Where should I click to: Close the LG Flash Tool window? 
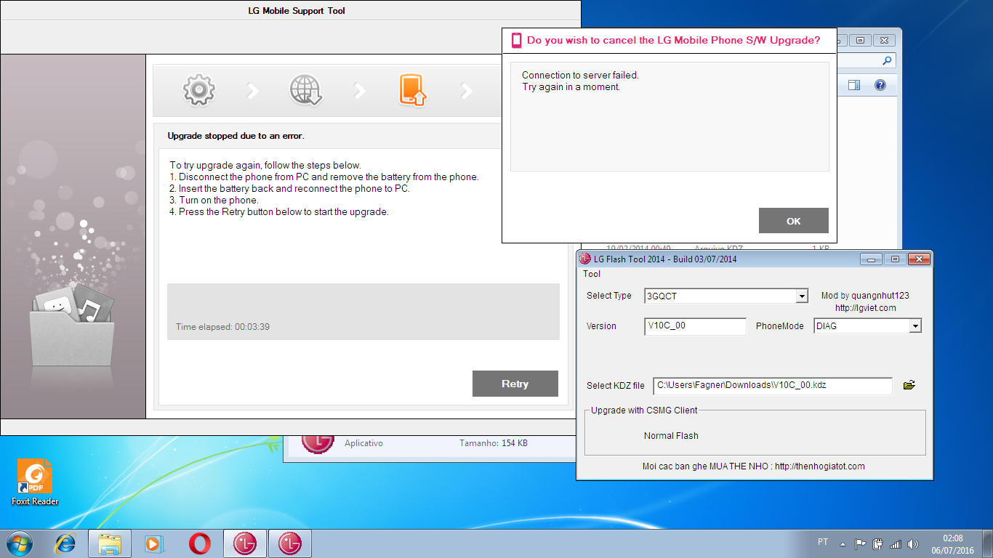920,259
